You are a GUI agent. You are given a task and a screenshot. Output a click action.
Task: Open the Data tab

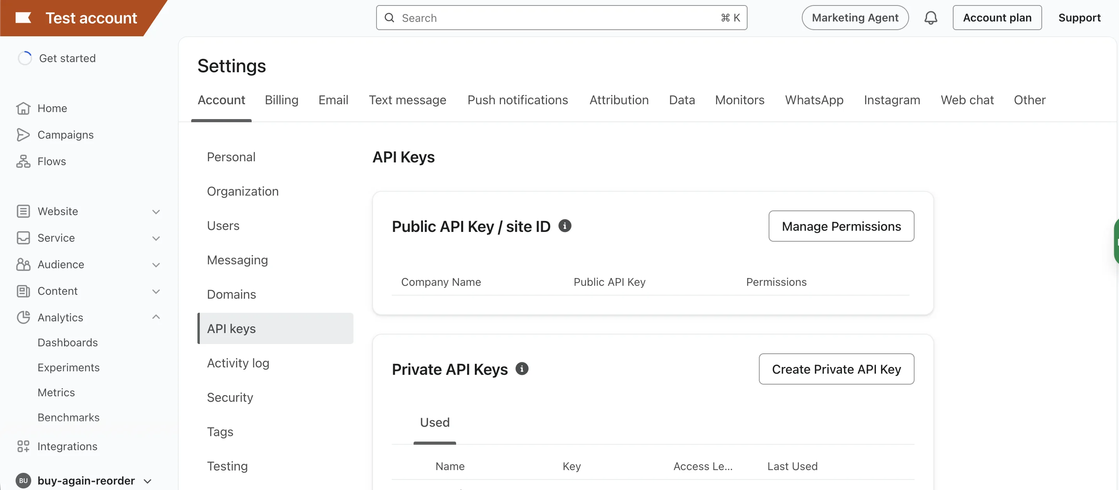[682, 100]
